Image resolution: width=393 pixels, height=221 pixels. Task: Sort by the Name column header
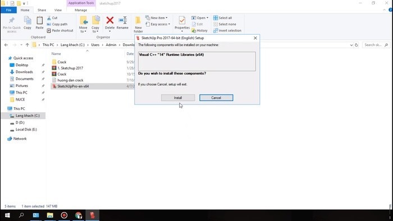click(56, 54)
